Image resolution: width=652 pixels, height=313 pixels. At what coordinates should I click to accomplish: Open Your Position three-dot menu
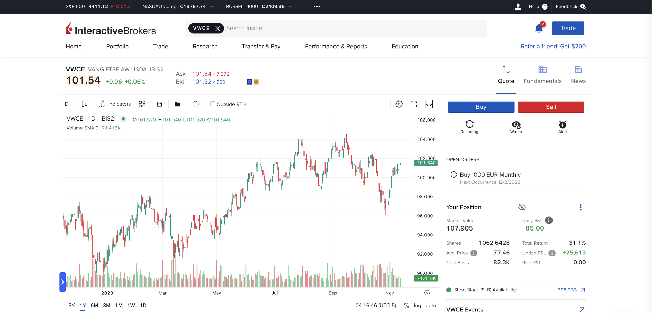pos(580,207)
